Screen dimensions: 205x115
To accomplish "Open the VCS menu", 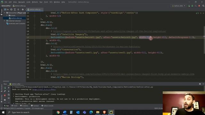I will point(51,2).
